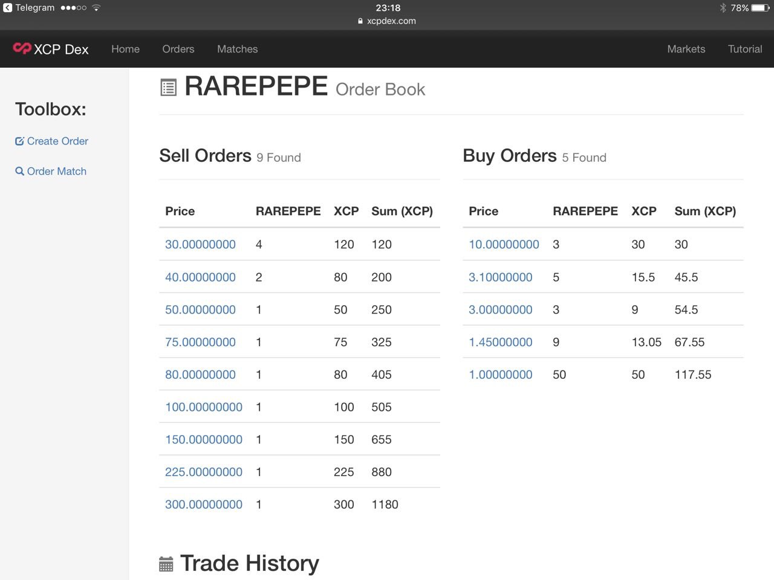
Task: Select sell price 80.00000000
Action: coord(200,375)
